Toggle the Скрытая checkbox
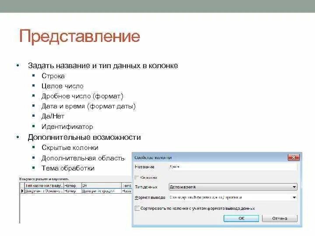 pos(137,177)
